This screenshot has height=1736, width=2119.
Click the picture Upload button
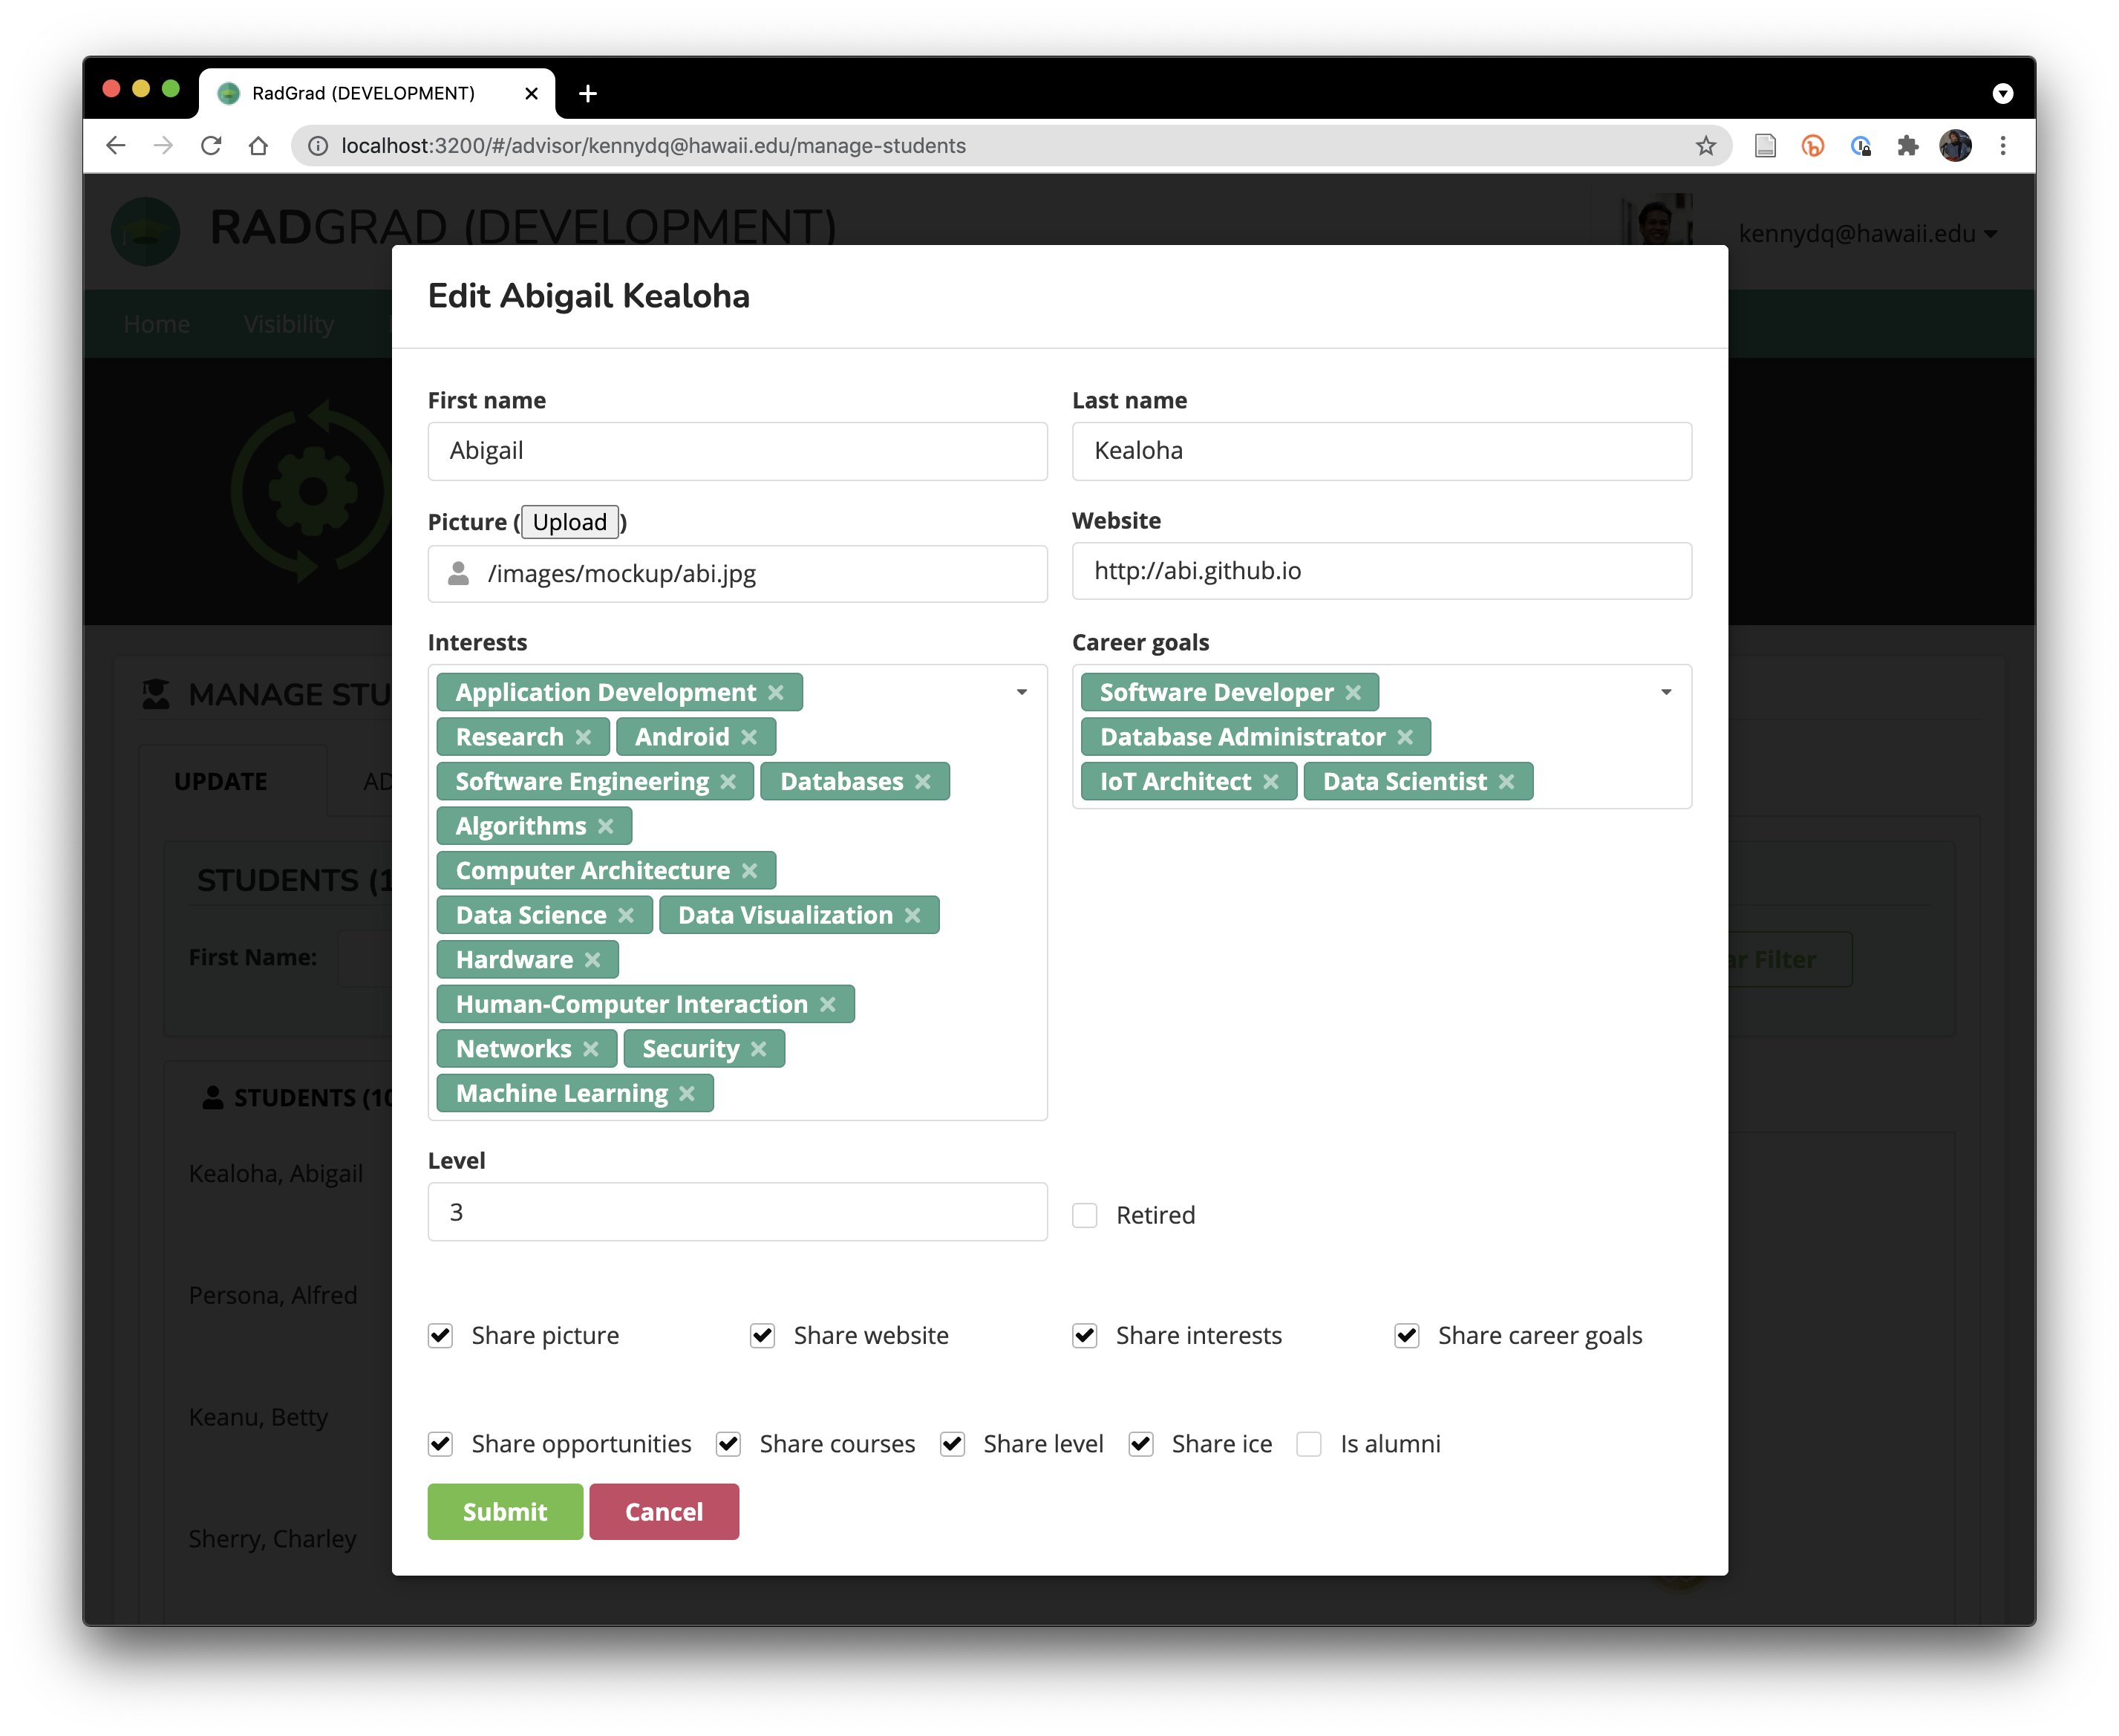(x=570, y=523)
